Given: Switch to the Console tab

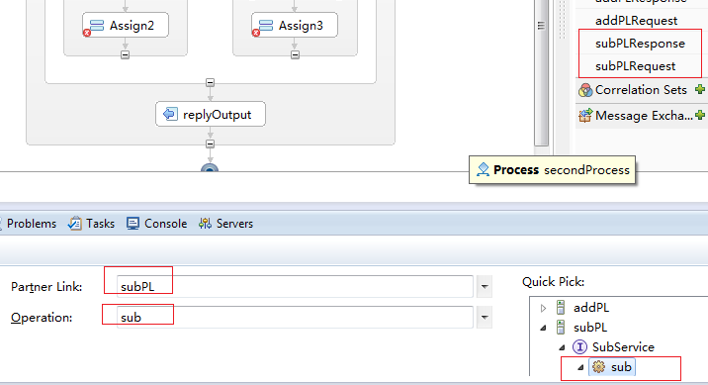Looking at the screenshot, I should pyautogui.click(x=156, y=224).
